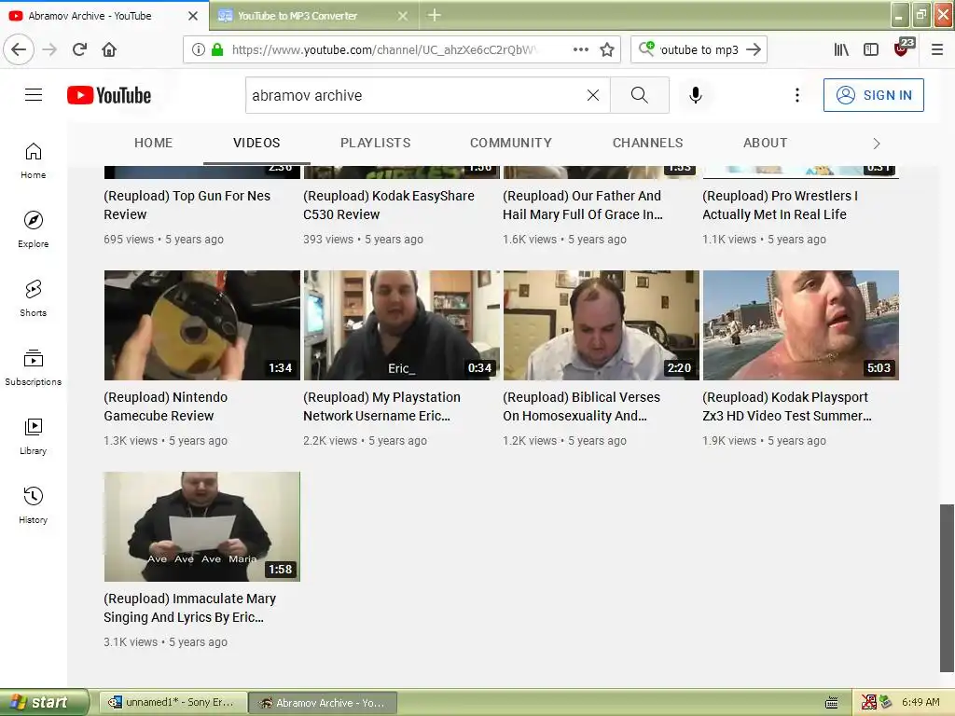Click the green padlock security icon
Viewport: 955px width, 716px height.
(x=216, y=49)
